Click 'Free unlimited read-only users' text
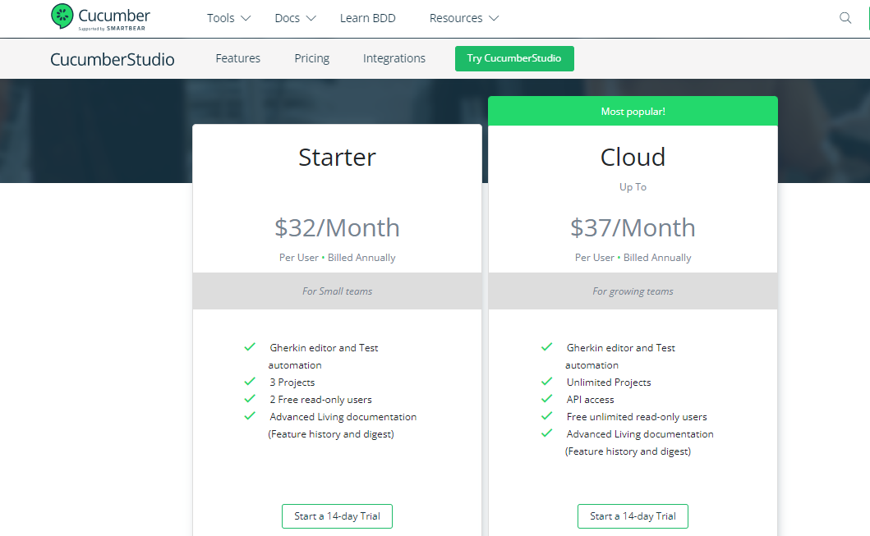870x536 pixels. pos(637,416)
